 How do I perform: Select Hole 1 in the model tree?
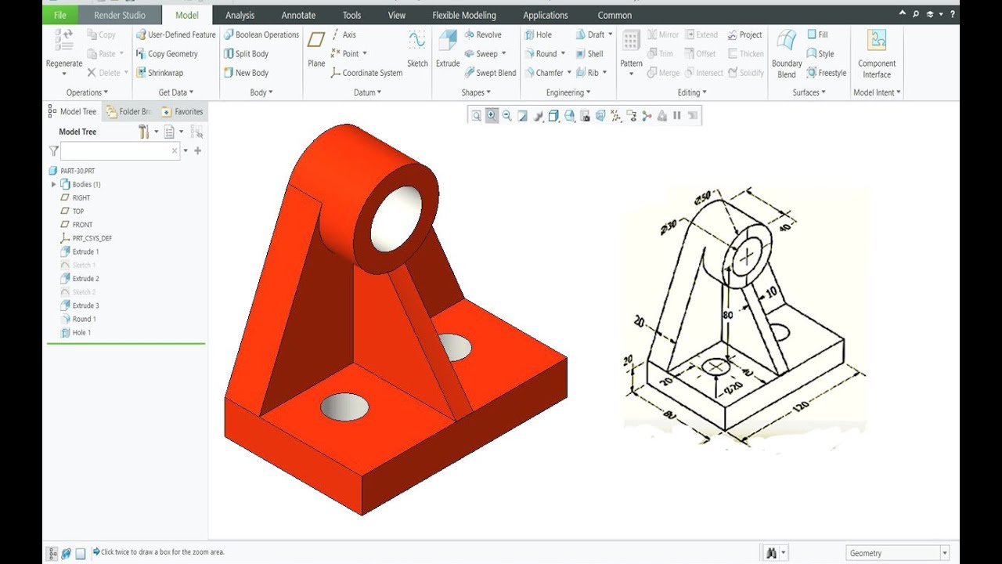coord(75,333)
